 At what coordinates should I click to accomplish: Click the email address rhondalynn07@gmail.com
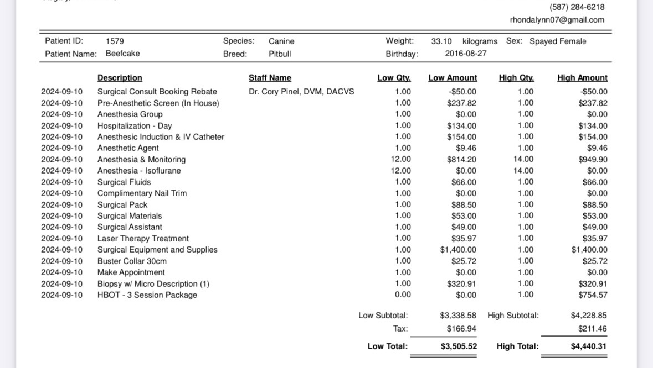tap(557, 20)
